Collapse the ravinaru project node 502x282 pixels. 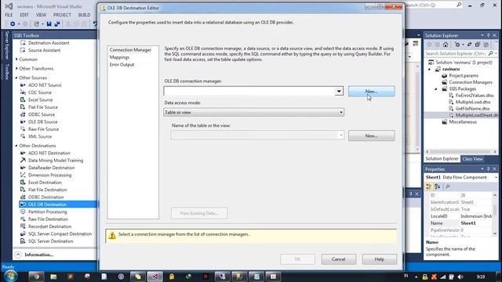click(x=430, y=69)
